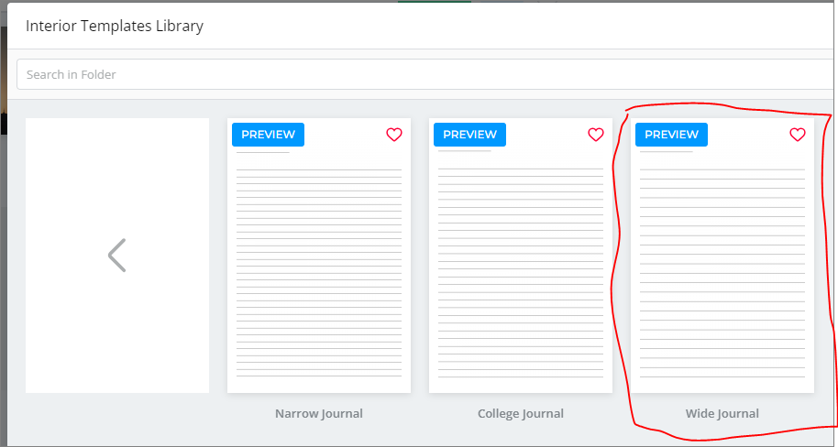The height and width of the screenshot is (447, 838).
Task: Toggle the heart icon on Wide Journal
Action: tap(798, 135)
